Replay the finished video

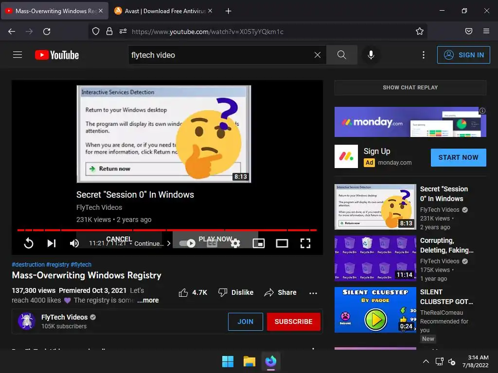tap(29, 243)
